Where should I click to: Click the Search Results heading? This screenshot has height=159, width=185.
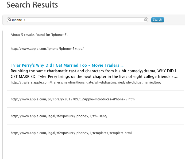pyautogui.click(x=32, y=5)
